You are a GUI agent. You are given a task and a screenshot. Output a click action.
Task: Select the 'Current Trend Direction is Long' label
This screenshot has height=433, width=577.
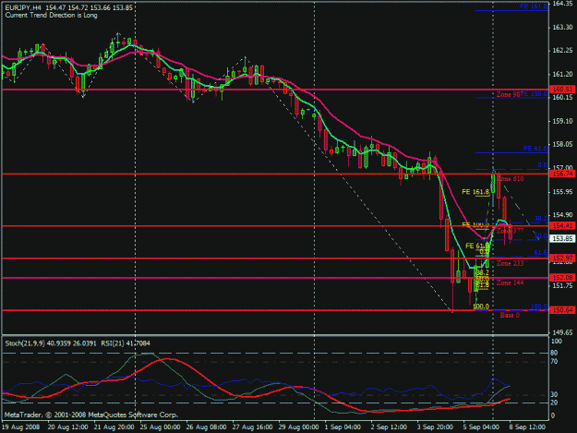click(x=51, y=16)
